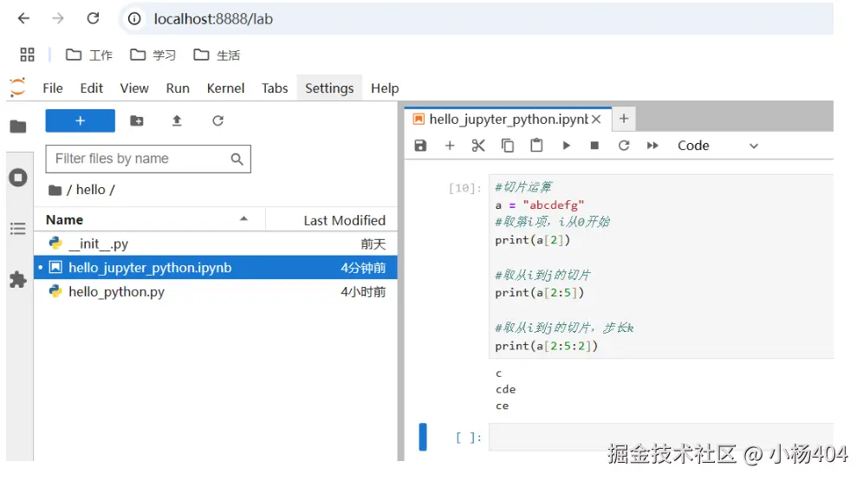Insert a cell below with toolbar plus
Image resolution: width=863 pixels, height=481 pixels.
coord(450,146)
